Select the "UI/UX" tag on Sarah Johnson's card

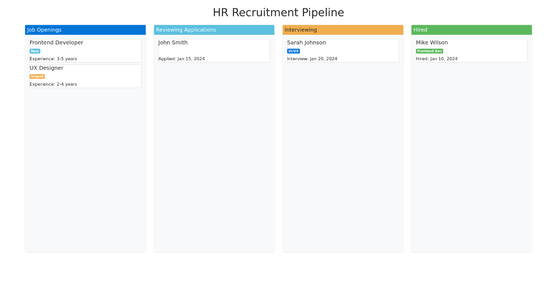[293, 51]
